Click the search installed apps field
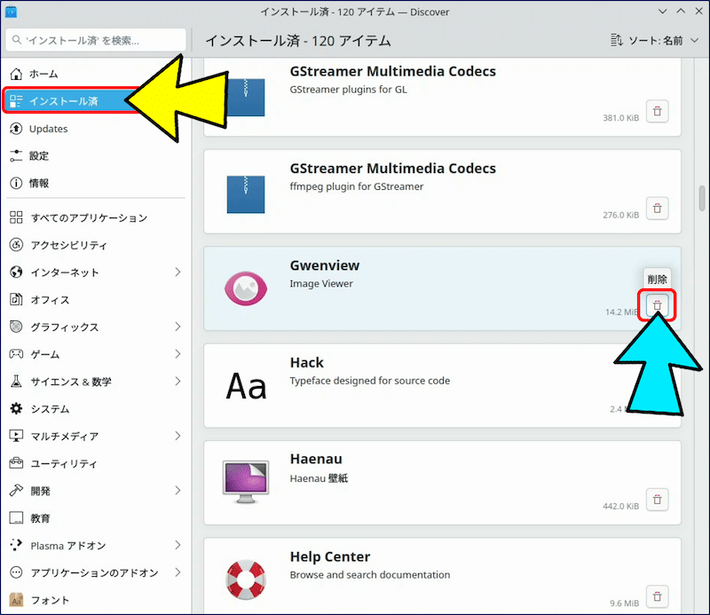Image resolution: width=710 pixels, height=615 pixels. (x=98, y=41)
